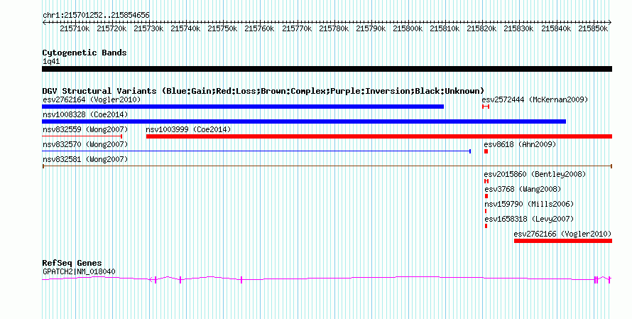Click the red loss bar of esv2762166

click(563, 241)
